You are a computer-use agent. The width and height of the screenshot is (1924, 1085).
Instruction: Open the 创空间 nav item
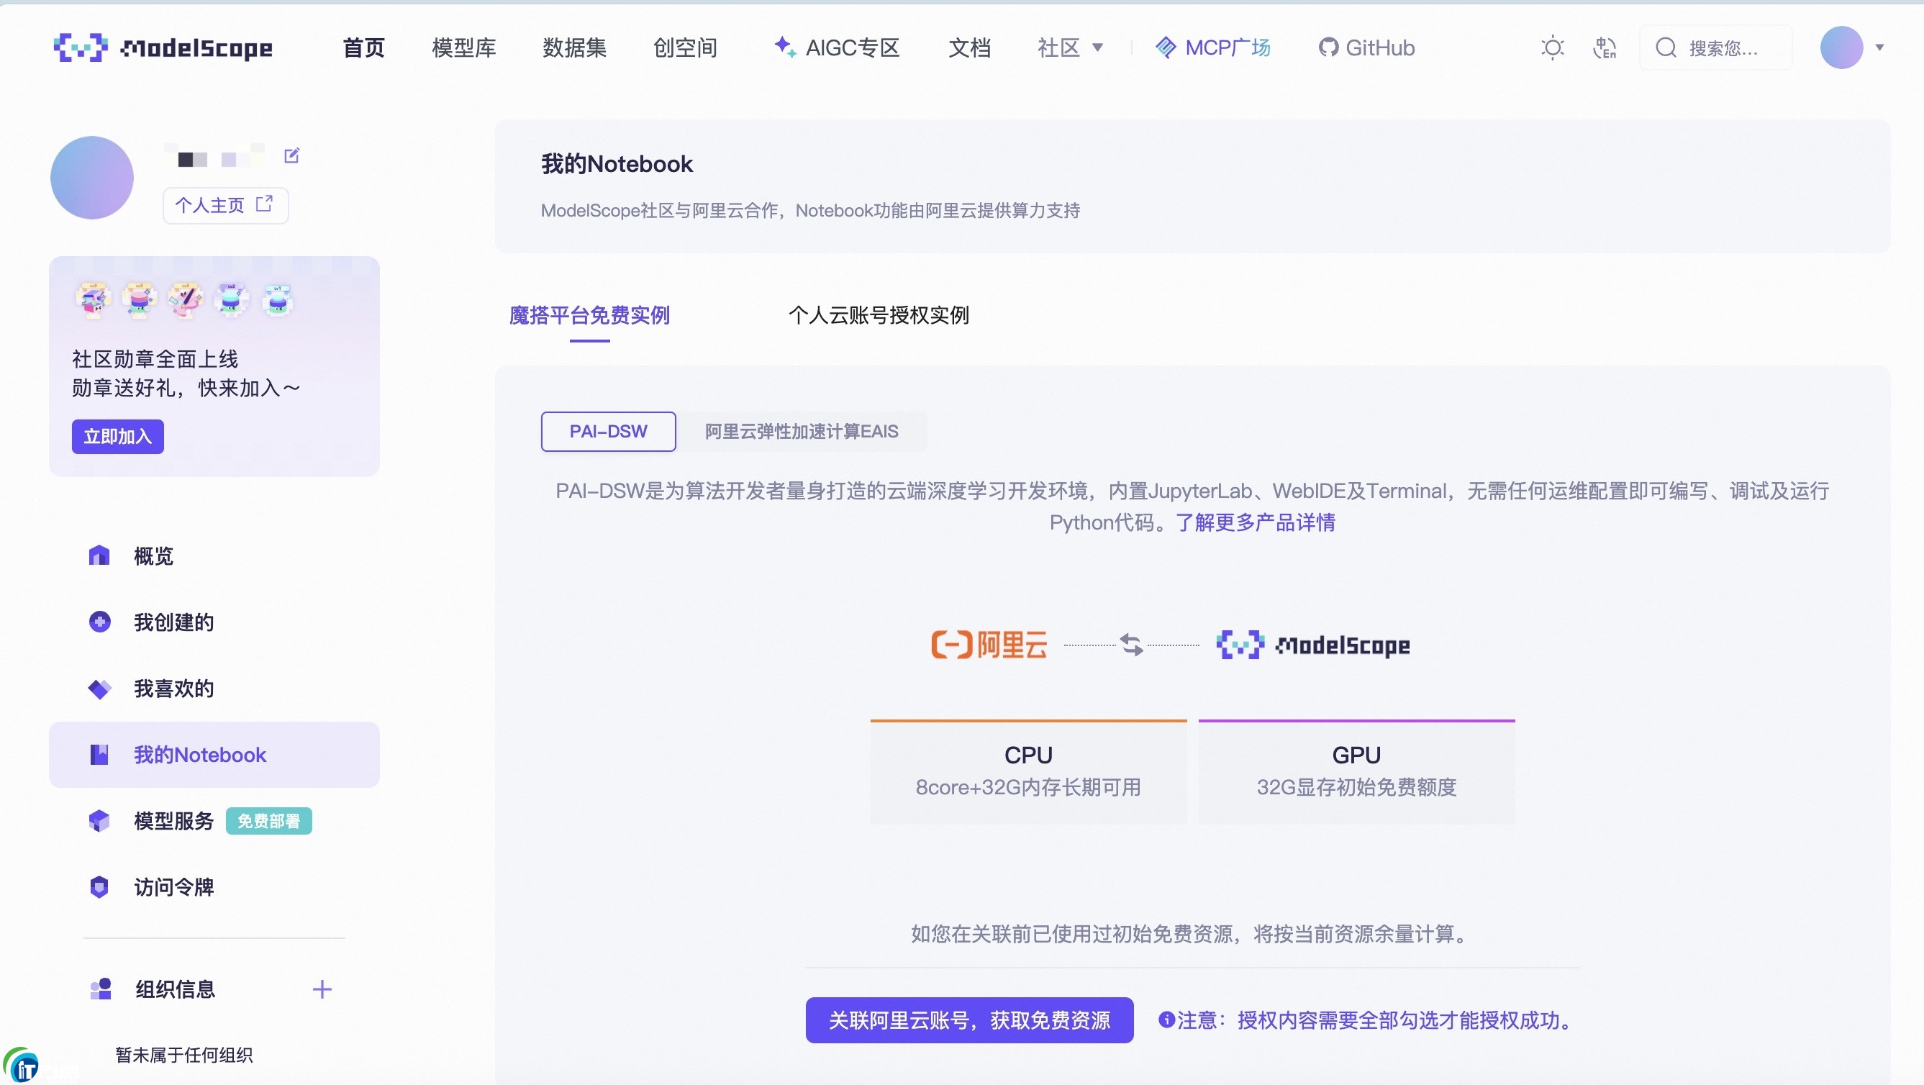(x=685, y=47)
